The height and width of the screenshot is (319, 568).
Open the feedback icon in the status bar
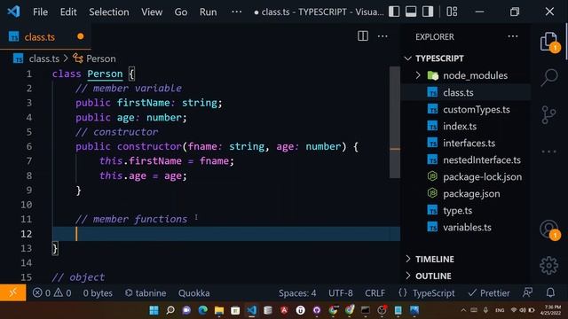(x=527, y=292)
